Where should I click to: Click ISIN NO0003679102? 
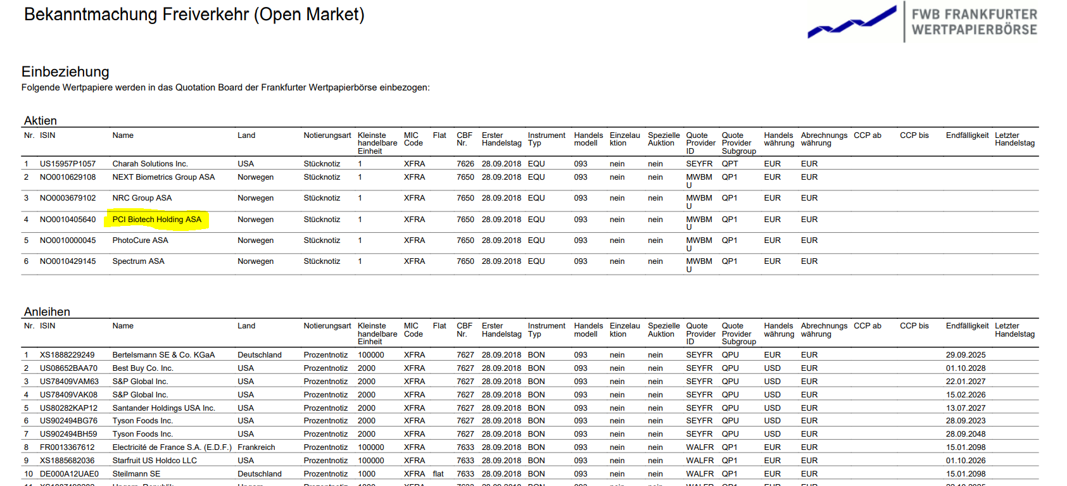(68, 198)
